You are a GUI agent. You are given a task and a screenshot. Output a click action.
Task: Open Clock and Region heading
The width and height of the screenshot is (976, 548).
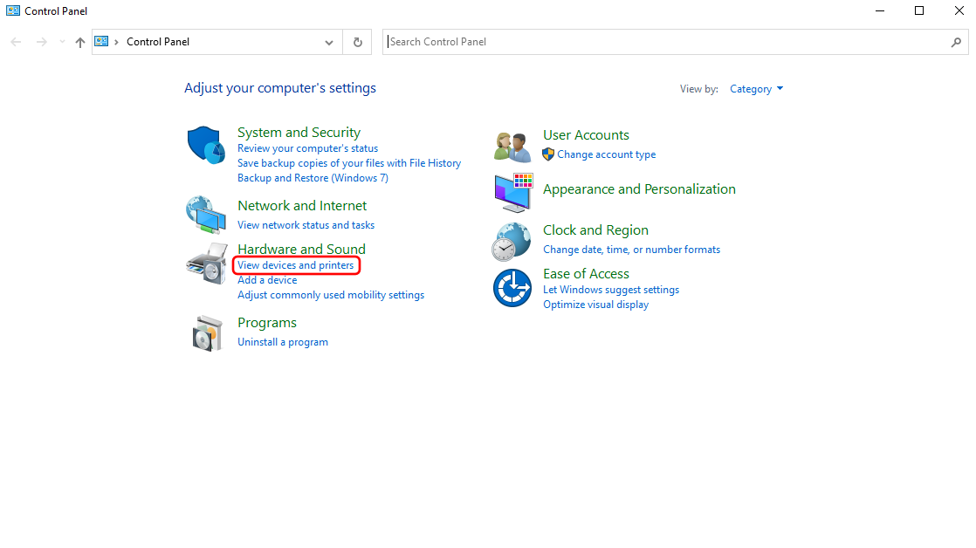pyautogui.click(x=595, y=230)
